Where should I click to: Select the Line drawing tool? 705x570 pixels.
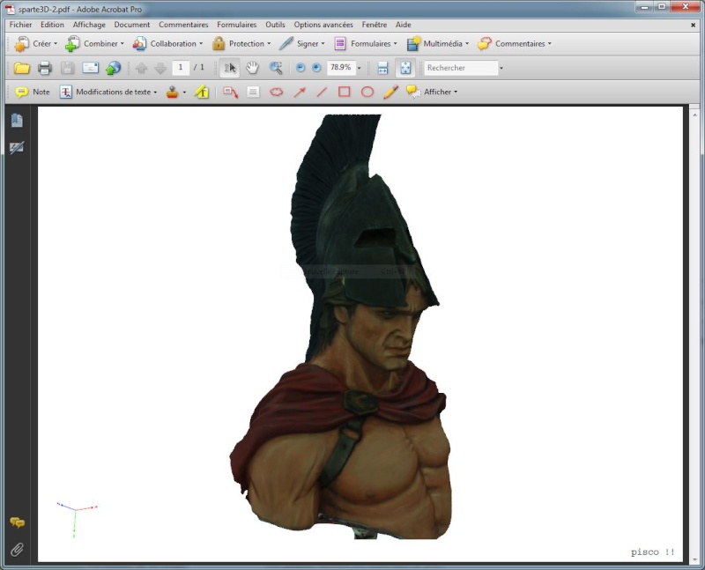tap(322, 93)
